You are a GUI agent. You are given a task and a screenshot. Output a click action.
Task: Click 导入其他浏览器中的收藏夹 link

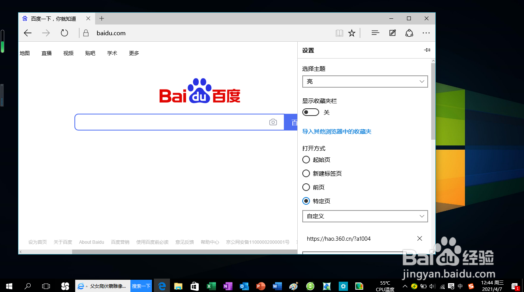click(x=337, y=131)
